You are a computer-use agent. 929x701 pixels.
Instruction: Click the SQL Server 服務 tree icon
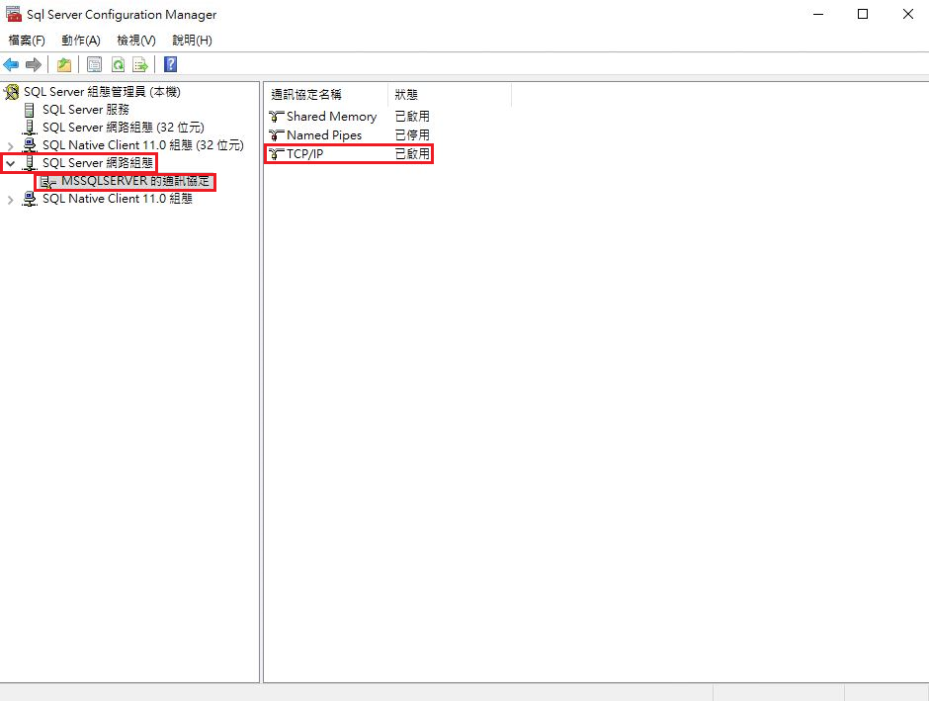click(29, 110)
